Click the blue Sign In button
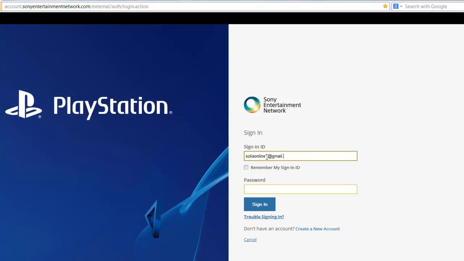 coord(260,204)
